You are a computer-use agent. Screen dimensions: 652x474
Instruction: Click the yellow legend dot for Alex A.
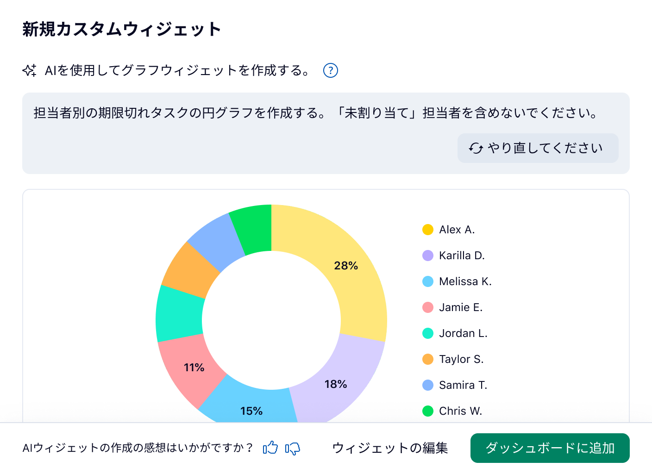click(427, 229)
